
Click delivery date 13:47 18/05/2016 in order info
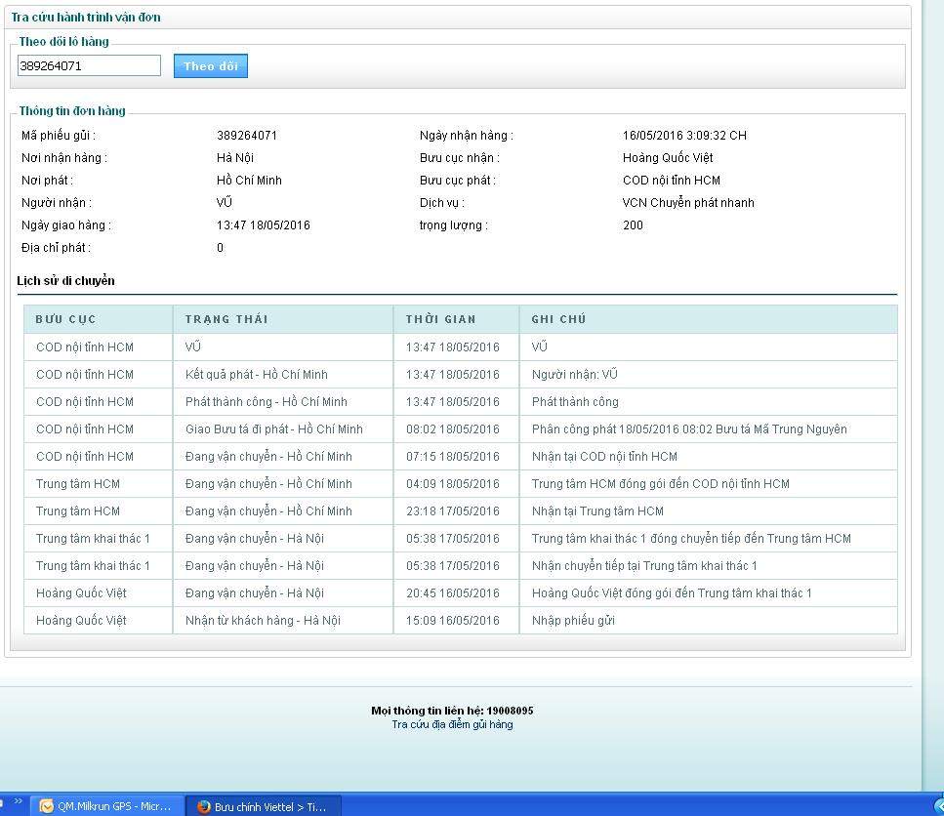click(x=264, y=225)
